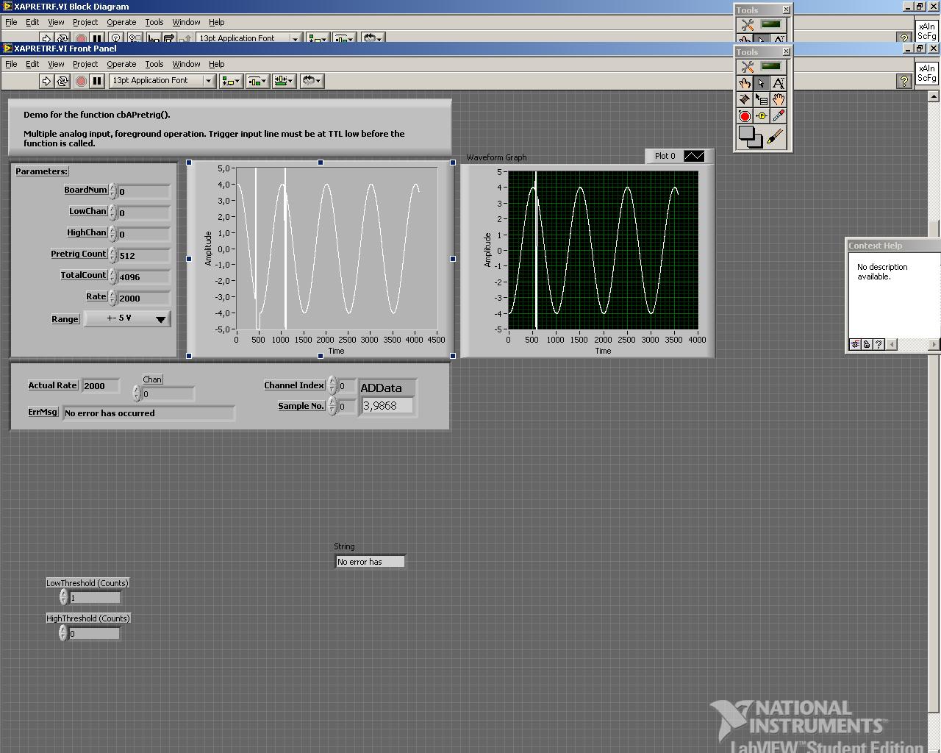941x753 pixels.
Task: Toggle Automatic Tool Selection in lower Tools palette
Action: tap(762, 66)
